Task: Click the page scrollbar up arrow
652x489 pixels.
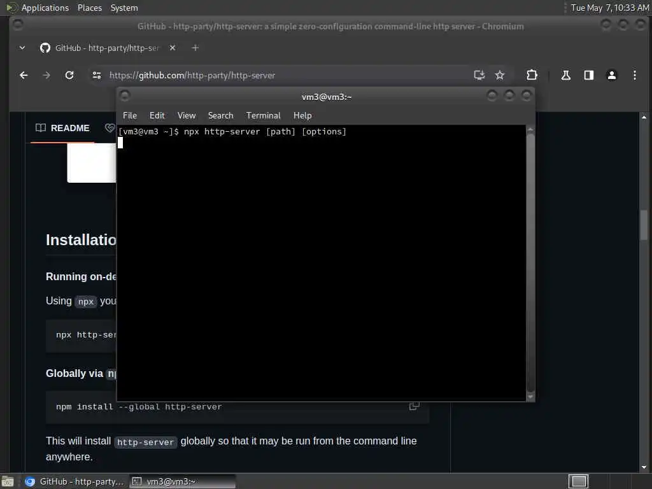Action: coord(644,117)
